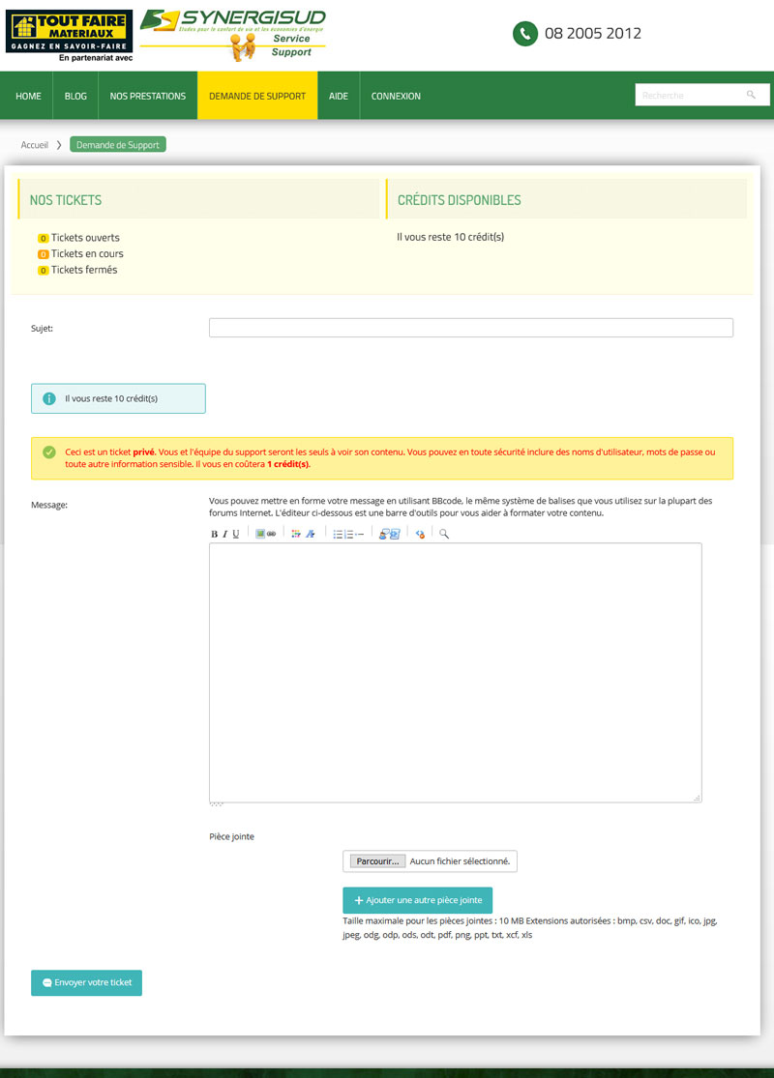Click Parcourir to choose a file
Screen dimensions: 774x1078
pos(376,860)
